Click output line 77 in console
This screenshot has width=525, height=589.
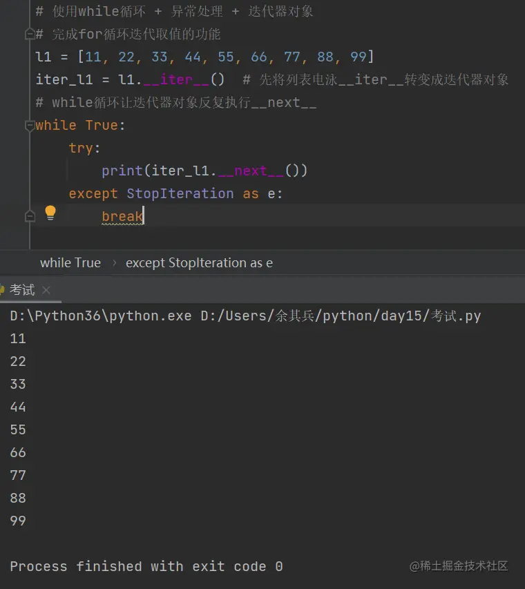pos(18,475)
